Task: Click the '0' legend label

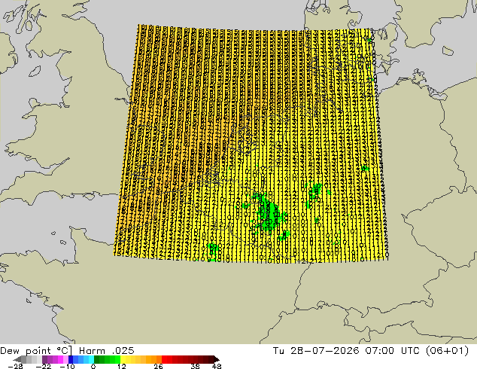Action: (93, 366)
